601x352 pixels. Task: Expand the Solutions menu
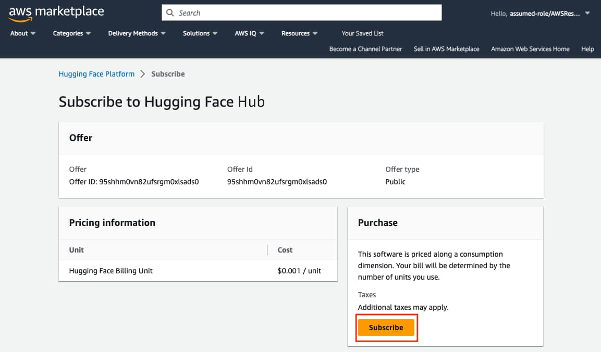(200, 33)
